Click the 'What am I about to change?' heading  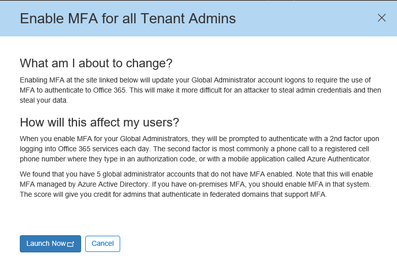click(96, 63)
